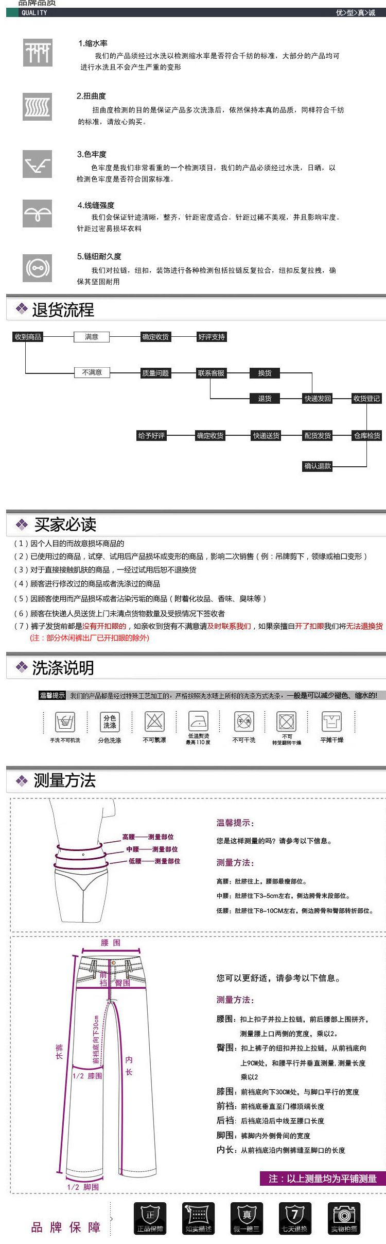386x1244 pixels.
Task: Click the 中腰——测量部位 label
Action: tap(152, 849)
